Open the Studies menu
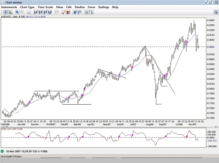Viewport: 219px width, 163px height. (80, 7)
